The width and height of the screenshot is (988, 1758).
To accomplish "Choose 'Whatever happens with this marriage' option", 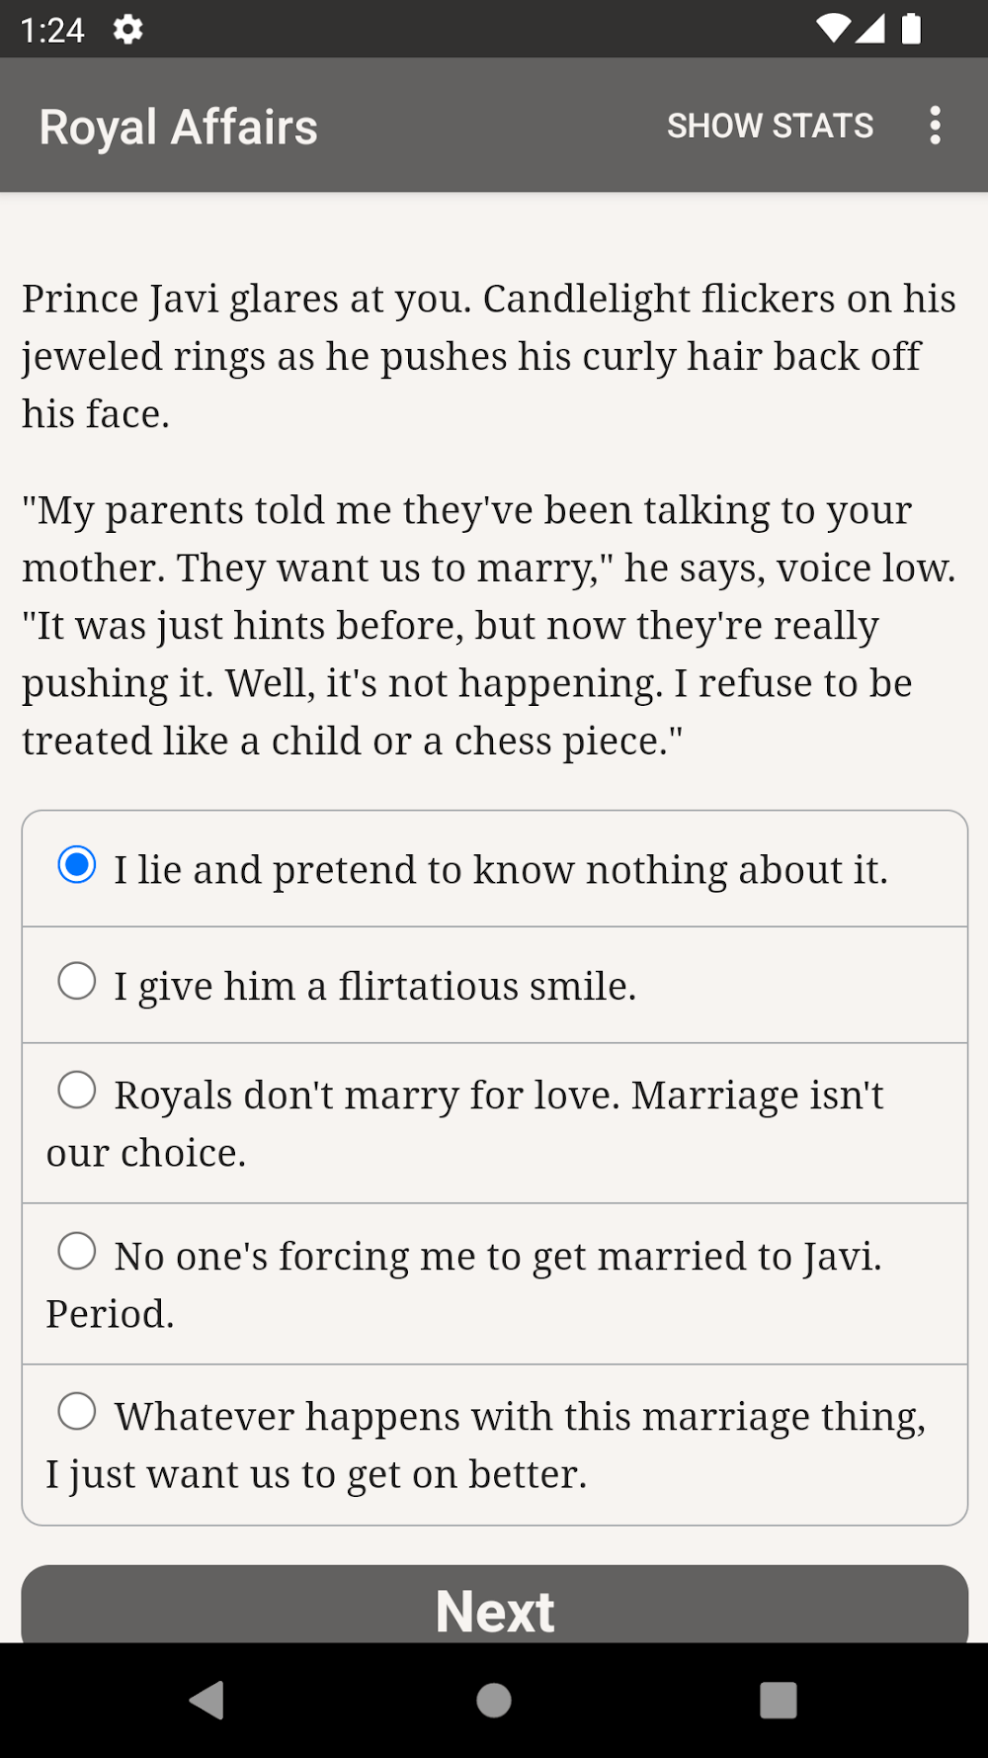I will click(77, 1411).
